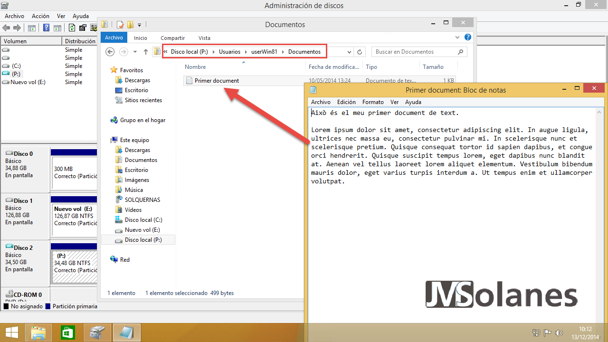The image size is (608, 342).
Task: Toggle the console tree icon in Disk Management toolbar
Action: tap(32, 28)
